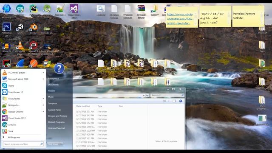Click the Word icon in Start menu
The height and width of the screenshot is (153, 272).
pyautogui.click(x=5, y=79)
